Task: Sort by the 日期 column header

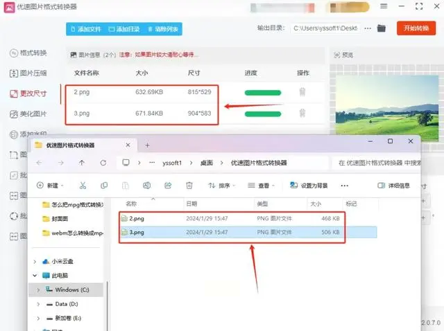Action: [191, 204]
